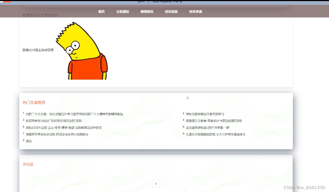This screenshot has height=192, width=329.
Task: Click the next page arrow in pagination
Action: [162, 184]
